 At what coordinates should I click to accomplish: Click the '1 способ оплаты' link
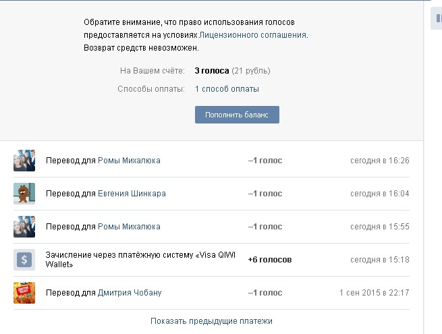point(227,89)
